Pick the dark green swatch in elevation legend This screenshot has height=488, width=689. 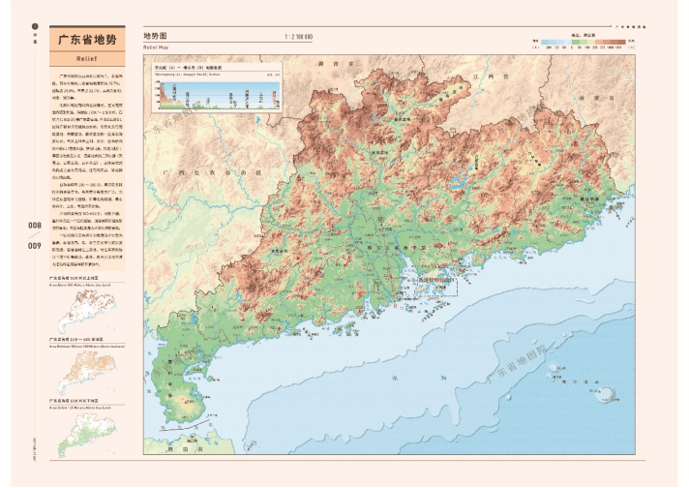(x=576, y=43)
